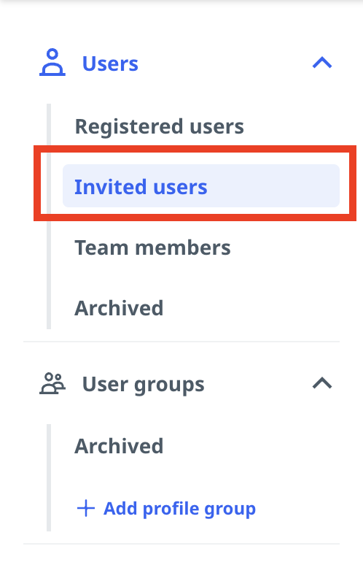Screen dimensions: 363x565
Task: Open Archived under the Users section
Action: tap(119, 309)
